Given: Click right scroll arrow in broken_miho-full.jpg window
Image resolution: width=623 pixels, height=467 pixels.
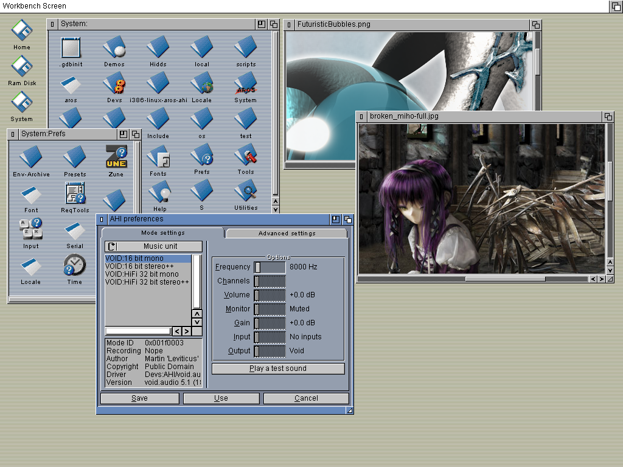Looking at the screenshot, I should [x=602, y=279].
